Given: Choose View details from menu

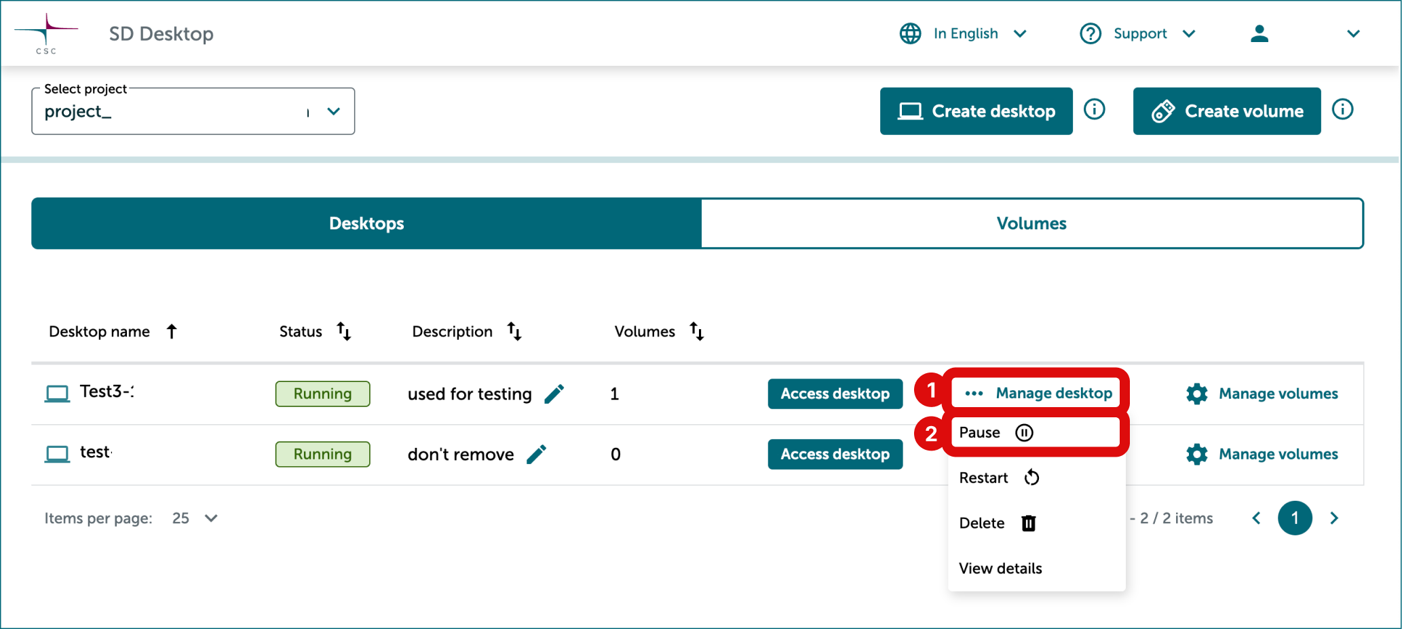Looking at the screenshot, I should click(1036, 569).
